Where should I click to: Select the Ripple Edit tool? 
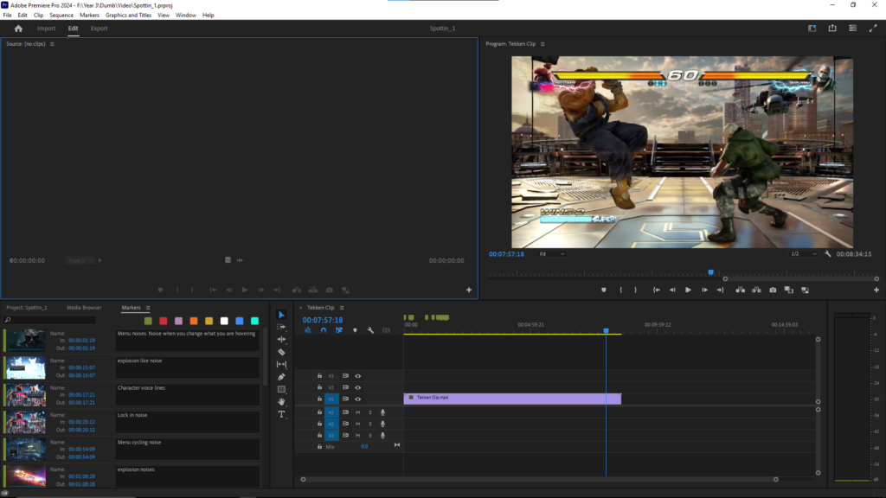[x=281, y=340]
